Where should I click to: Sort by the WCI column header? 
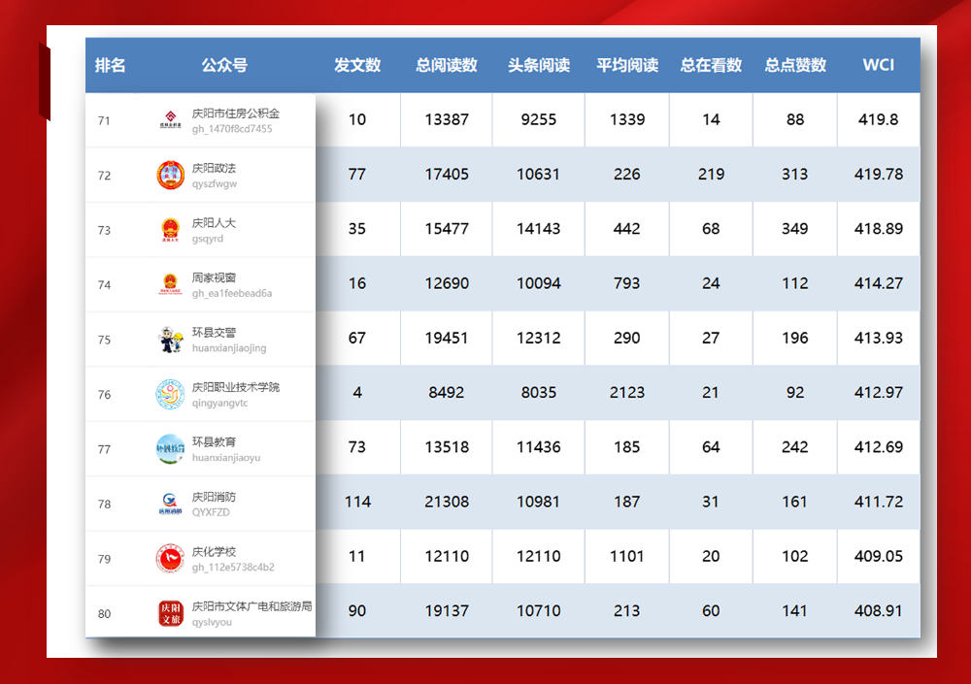[x=879, y=65]
